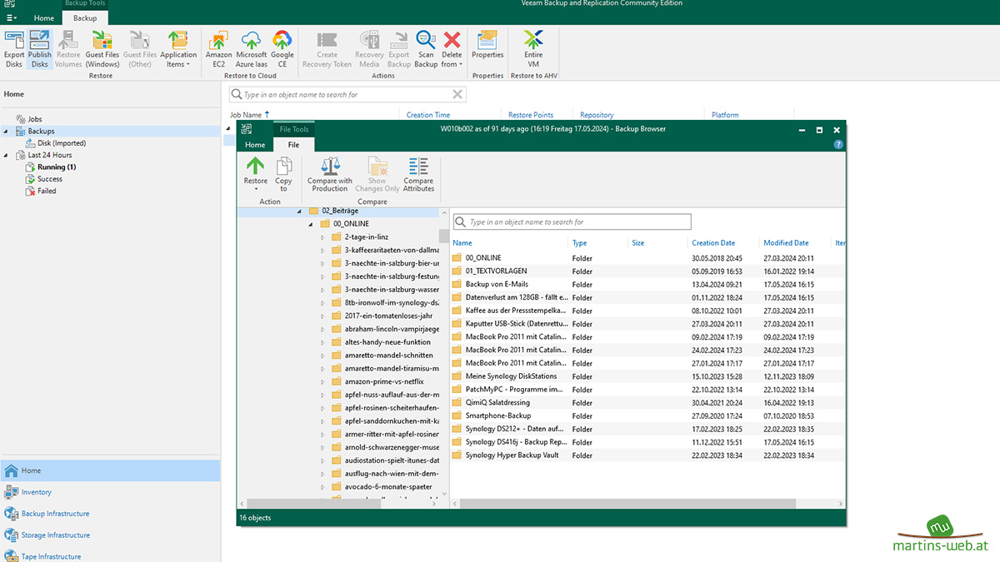The image size is (1000, 562).
Task: Expand the altes-handy-neue-funktion folder
Action: point(323,342)
